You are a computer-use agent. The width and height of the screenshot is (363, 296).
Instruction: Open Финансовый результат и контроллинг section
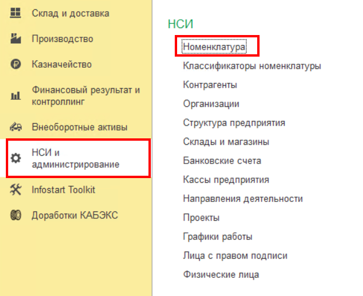pos(86,96)
